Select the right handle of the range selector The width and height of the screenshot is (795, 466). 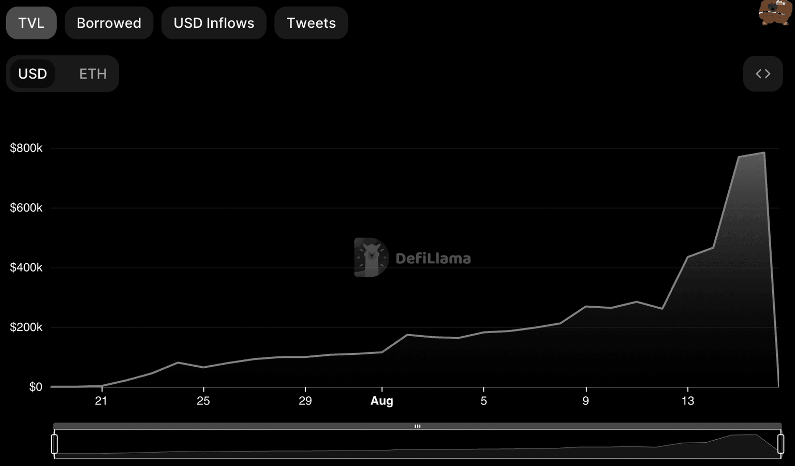click(x=782, y=443)
